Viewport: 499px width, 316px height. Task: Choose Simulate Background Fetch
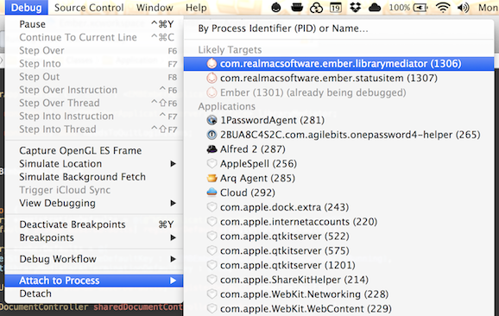[x=94, y=177]
